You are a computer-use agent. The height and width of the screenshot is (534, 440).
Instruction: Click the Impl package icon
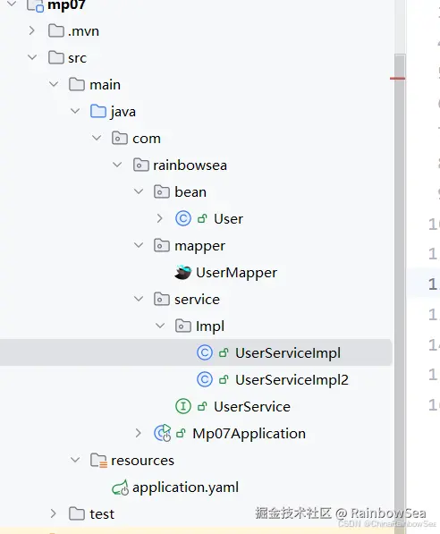(x=183, y=326)
